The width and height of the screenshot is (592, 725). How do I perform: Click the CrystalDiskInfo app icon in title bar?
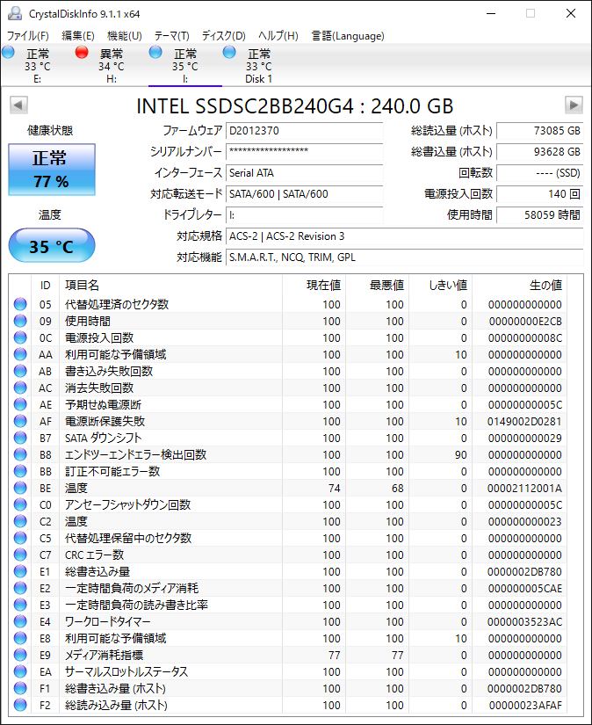pyautogui.click(x=15, y=13)
